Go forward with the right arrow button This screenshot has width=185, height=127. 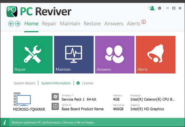[18, 24]
